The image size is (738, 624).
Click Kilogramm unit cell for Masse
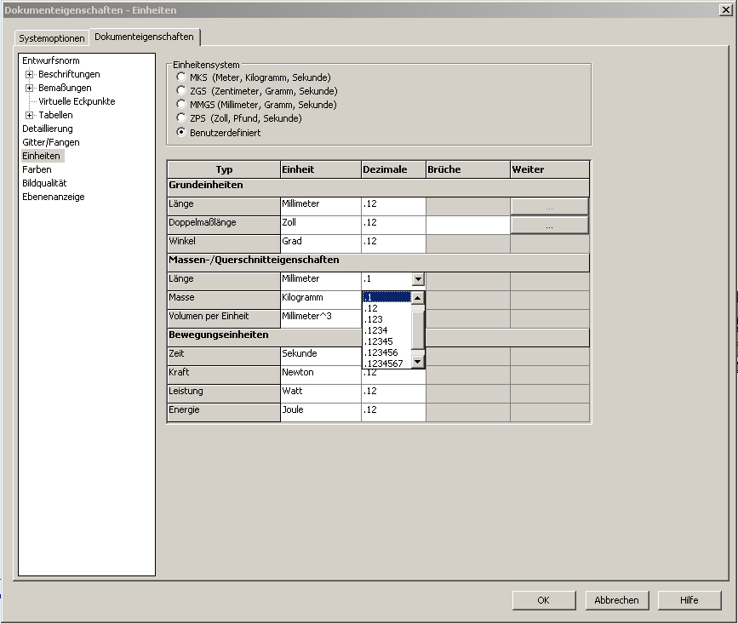coord(321,301)
